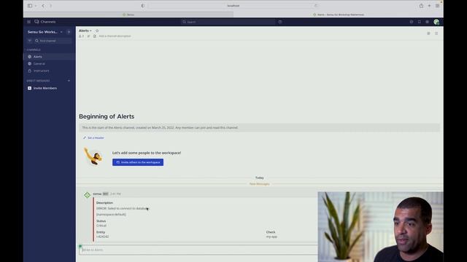Switch to the Alerts Mattermost browser tab
Viewport: 467px width, 262px height.
tap(339, 15)
